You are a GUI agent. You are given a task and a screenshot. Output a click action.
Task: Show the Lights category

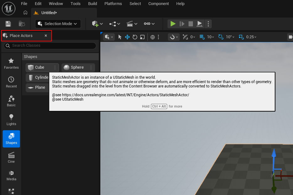click(x=11, y=120)
